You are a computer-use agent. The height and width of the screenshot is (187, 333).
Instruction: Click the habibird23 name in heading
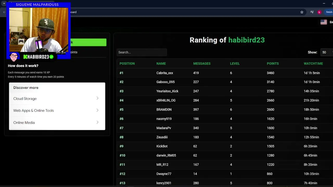(x=246, y=40)
